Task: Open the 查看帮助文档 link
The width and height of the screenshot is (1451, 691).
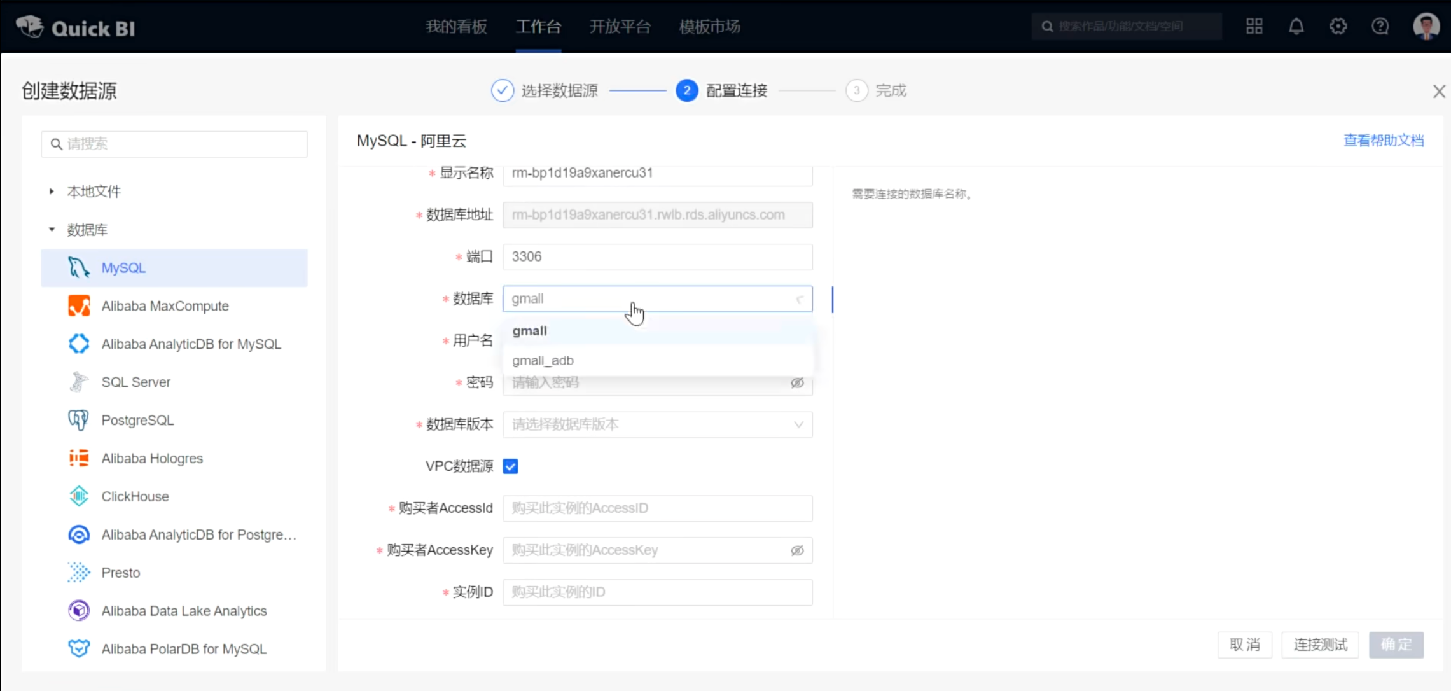Action: pos(1384,141)
